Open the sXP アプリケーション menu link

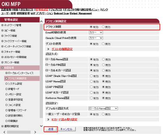click(42, 13)
